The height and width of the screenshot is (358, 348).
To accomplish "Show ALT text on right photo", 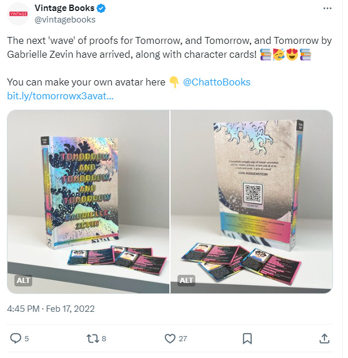I will [187, 281].
